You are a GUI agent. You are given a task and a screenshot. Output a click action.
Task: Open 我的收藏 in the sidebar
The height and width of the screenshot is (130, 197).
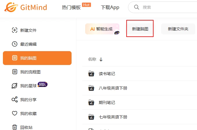click(28, 114)
